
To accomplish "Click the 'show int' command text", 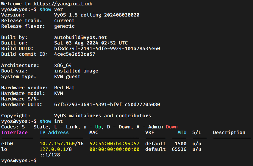I will [51, 121].
